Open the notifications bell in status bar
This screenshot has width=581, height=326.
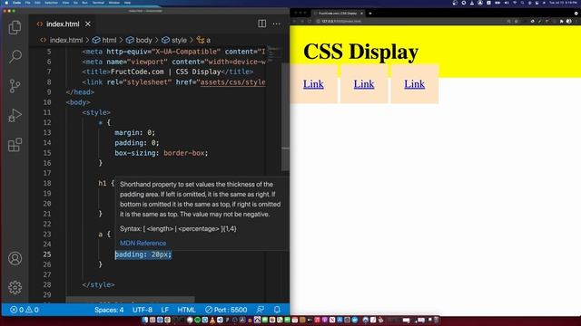277,310
